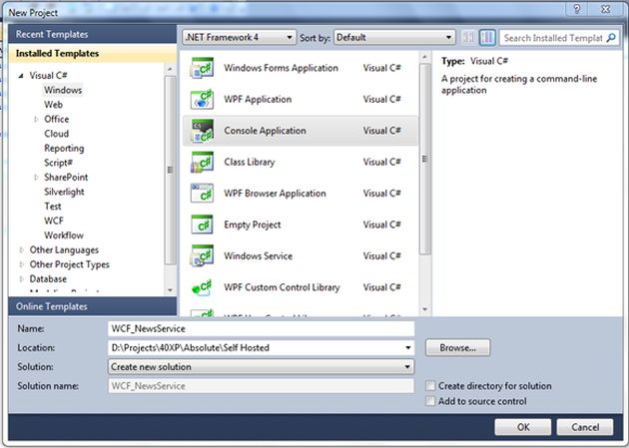Select the Empty Project template icon
The image size is (629, 448).
(202, 224)
